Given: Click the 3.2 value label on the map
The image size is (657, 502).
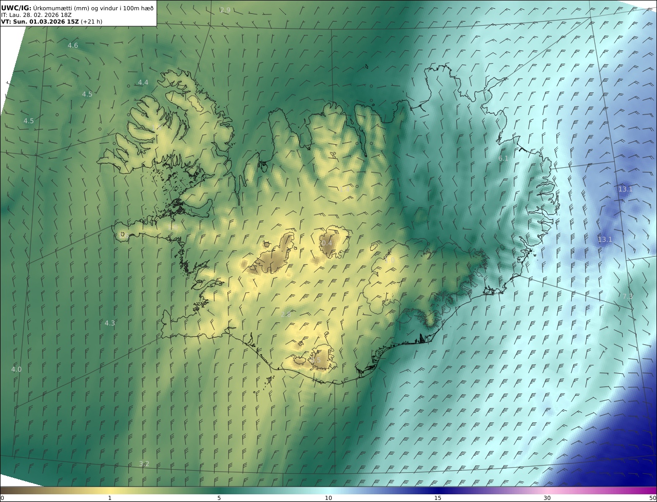Looking at the screenshot, I should click(x=144, y=464).
